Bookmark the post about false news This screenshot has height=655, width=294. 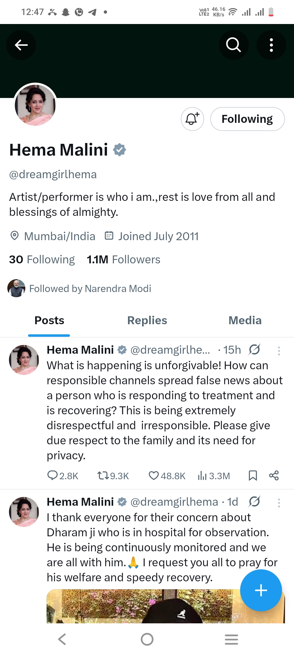253,475
